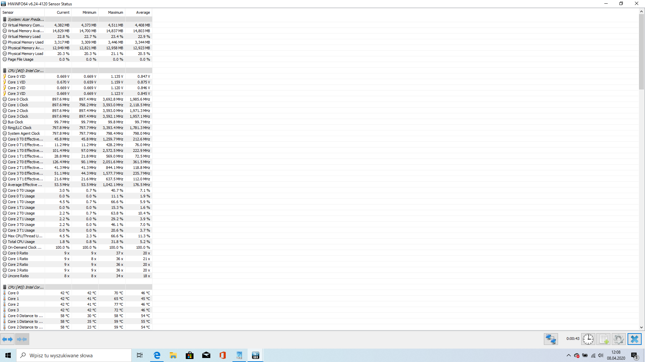Click the 14,829 MB current value
This screenshot has width=645, height=362.
click(x=61, y=31)
